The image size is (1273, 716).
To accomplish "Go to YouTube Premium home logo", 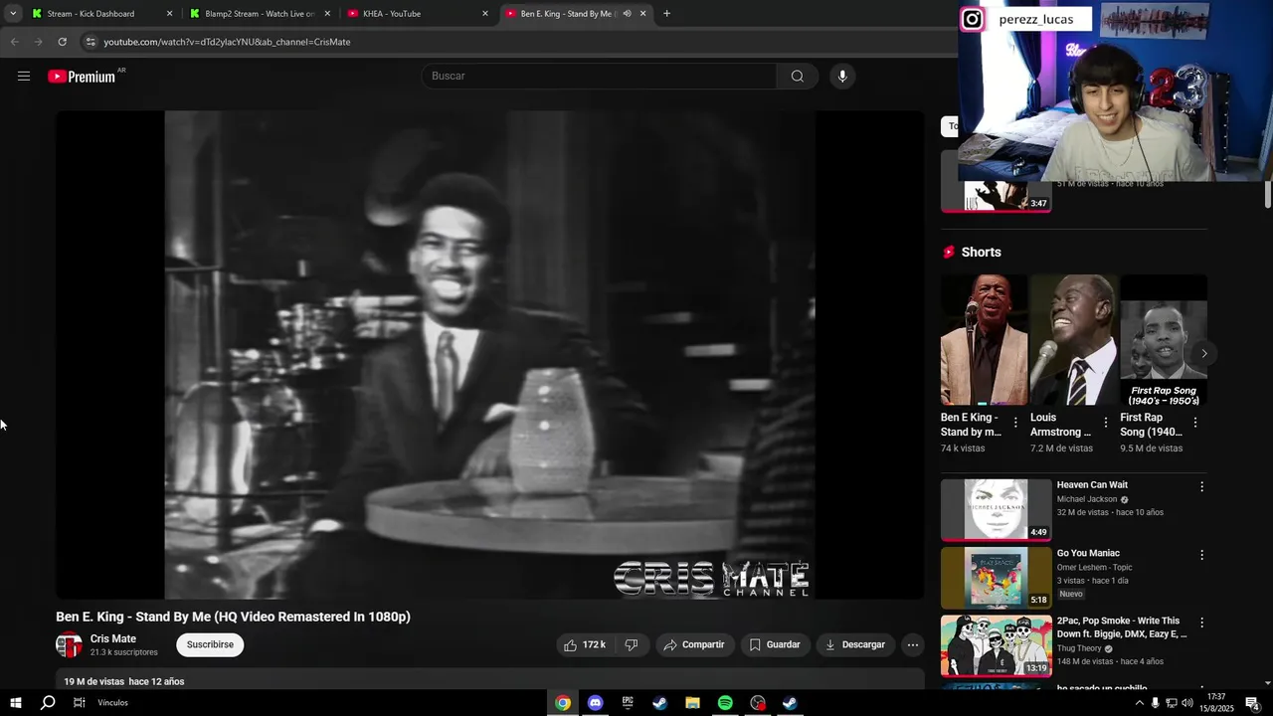I will coord(82,77).
